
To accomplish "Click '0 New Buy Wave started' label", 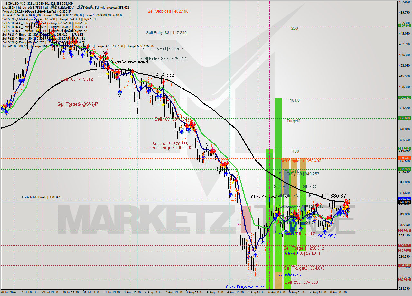I will 245,287.
